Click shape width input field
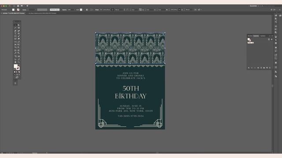The image size is (282, 158). coord(107,10)
